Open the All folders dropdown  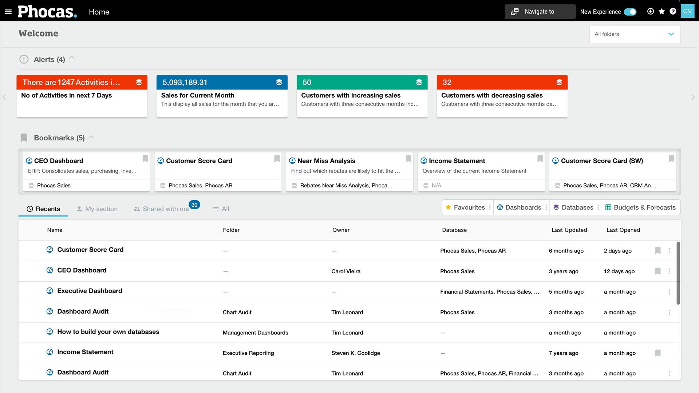(x=635, y=34)
